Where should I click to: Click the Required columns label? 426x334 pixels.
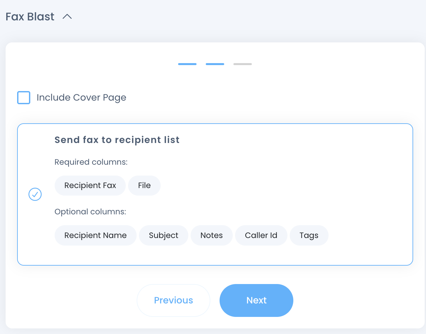pyautogui.click(x=91, y=162)
